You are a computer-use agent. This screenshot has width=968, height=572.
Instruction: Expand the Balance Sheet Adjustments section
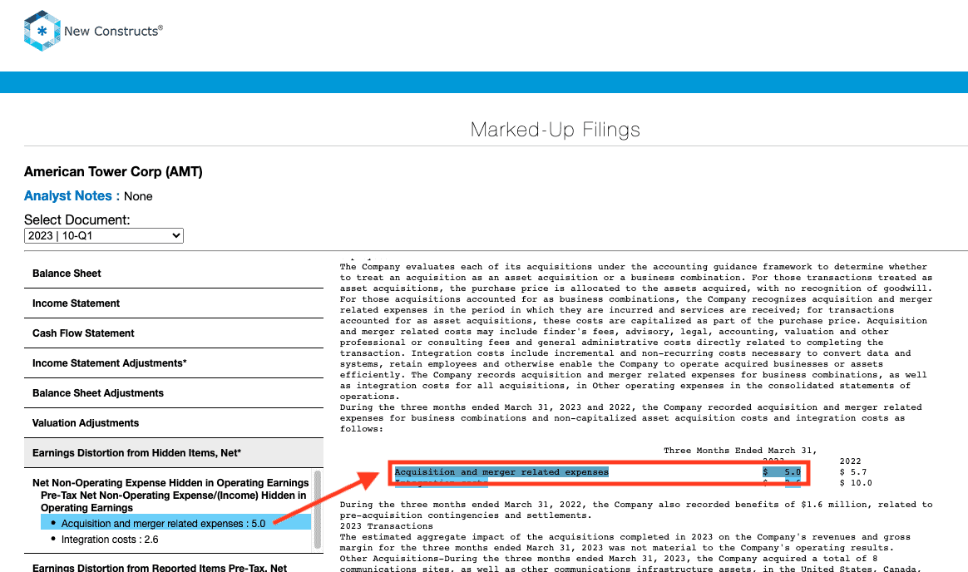(x=174, y=393)
